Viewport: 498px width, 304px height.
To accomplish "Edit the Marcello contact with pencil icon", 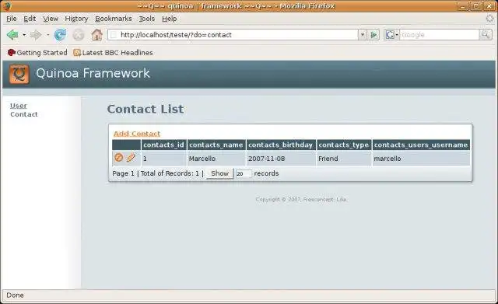I will click(131, 157).
